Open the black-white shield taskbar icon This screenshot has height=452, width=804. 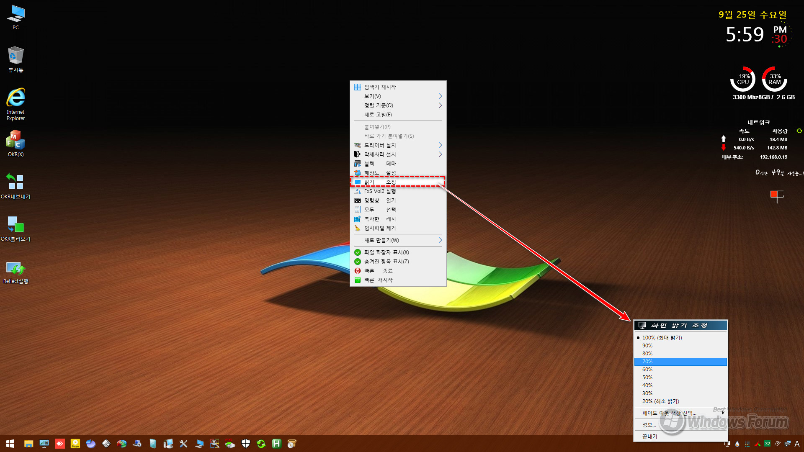246,444
